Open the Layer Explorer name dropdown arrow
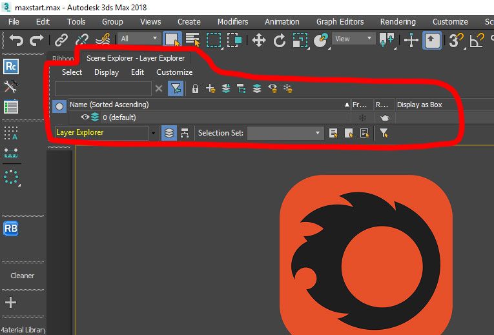 (x=153, y=133)
